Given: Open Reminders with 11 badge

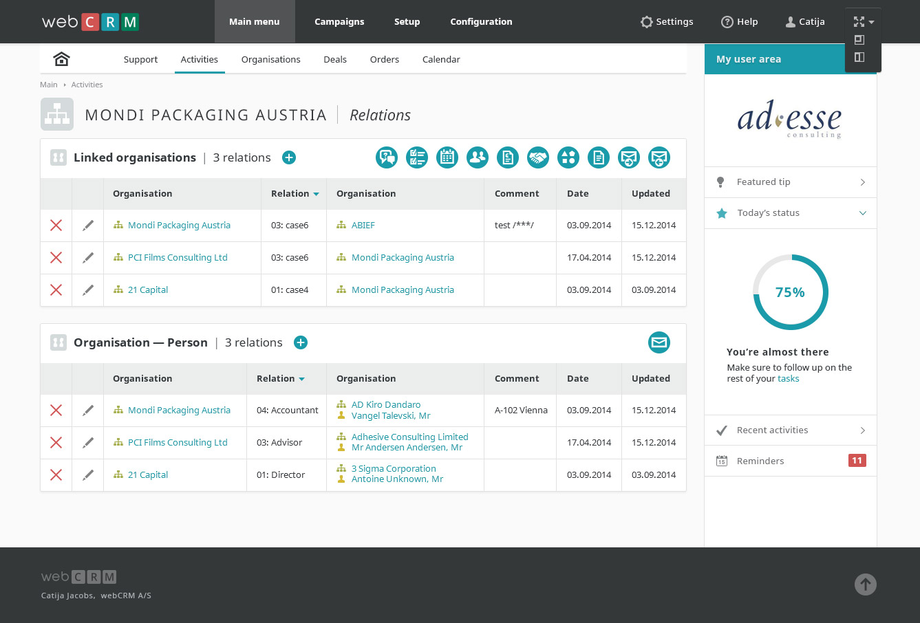Looking at the screenshot, I should click(x=791, y=461).
